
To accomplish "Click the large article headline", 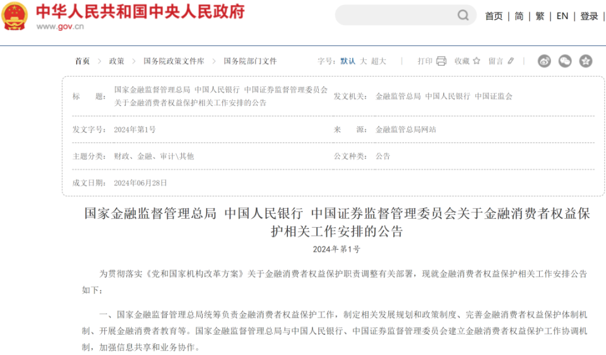I will (x=337, y=222).
